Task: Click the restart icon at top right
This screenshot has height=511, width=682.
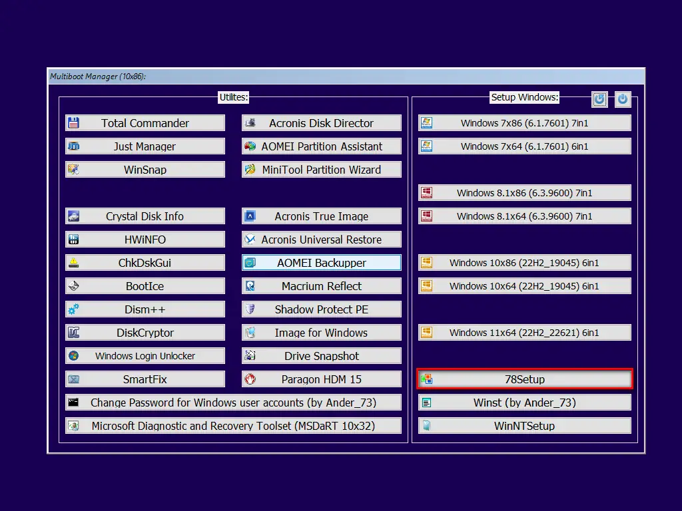Action: point(599,98)
